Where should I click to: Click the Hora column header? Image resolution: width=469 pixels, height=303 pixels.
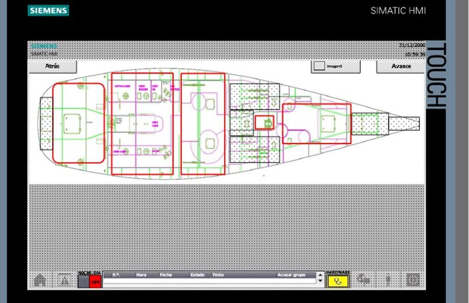(141, 275)
